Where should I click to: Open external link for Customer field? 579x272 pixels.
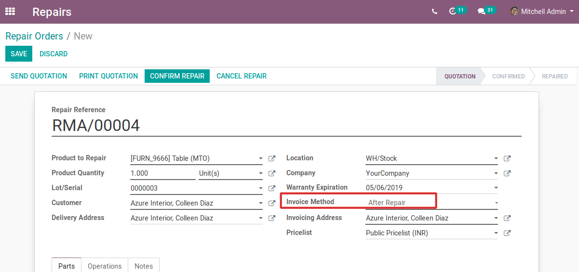point(272,203)
